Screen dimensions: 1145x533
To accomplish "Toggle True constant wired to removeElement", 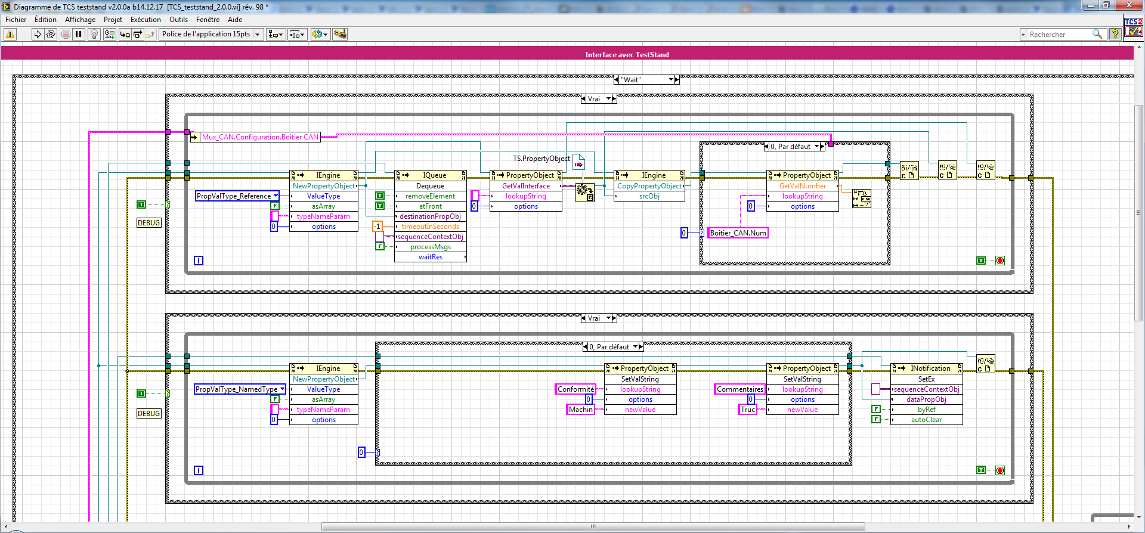I will pos(379,196).
